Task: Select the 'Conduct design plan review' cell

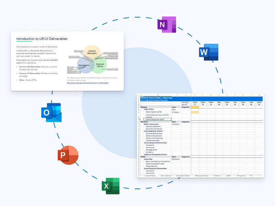Action: coord(157,119)
